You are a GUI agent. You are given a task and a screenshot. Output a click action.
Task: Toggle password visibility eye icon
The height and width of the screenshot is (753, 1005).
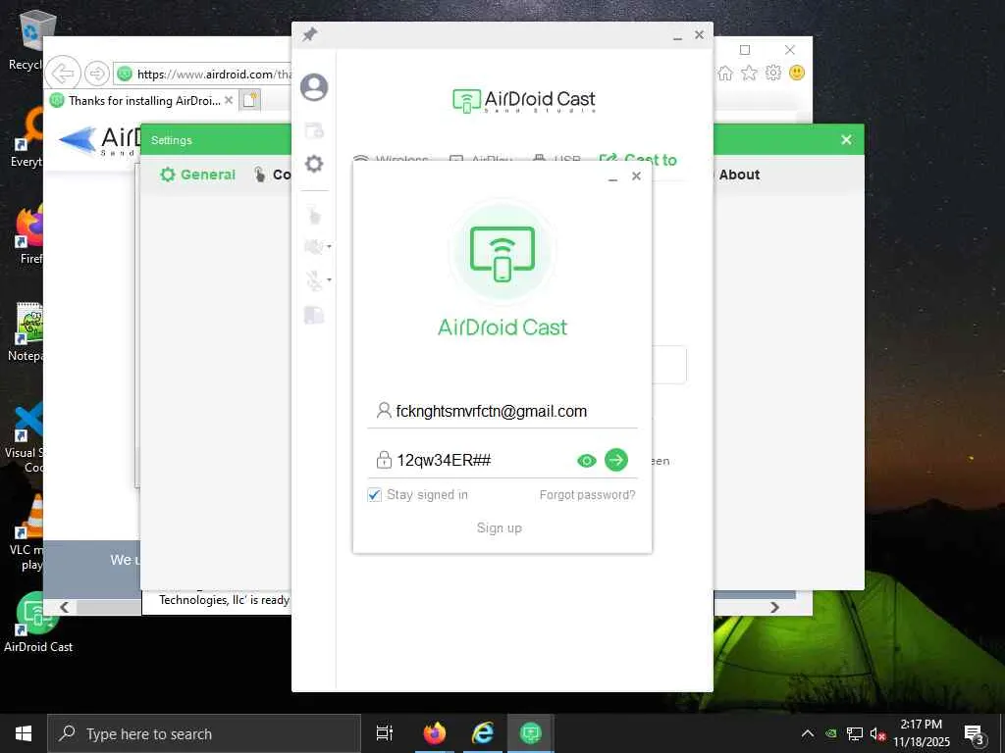pos(587,461)
